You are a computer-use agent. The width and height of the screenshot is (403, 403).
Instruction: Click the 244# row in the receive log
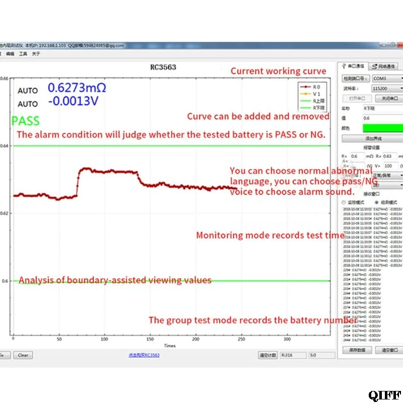(x=362, y=340)
